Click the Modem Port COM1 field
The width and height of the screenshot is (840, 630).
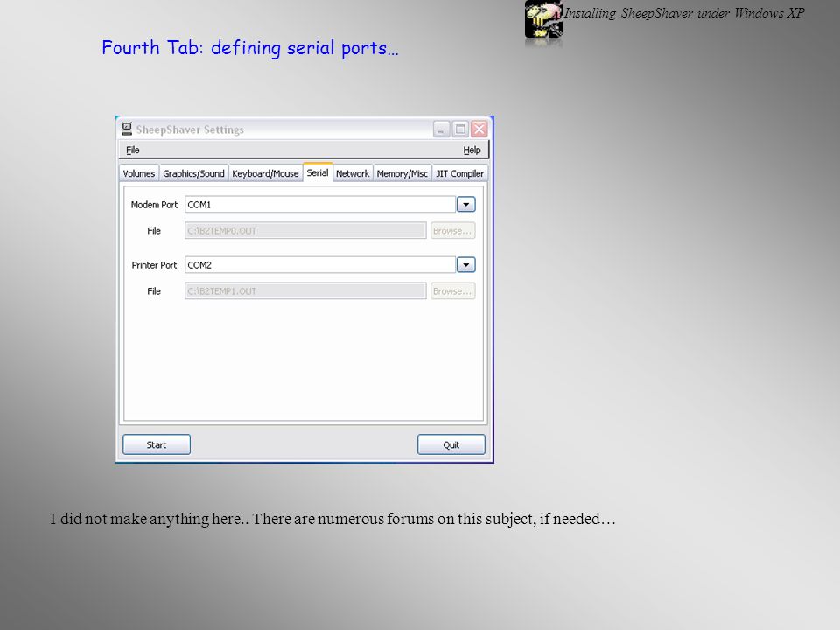(x=320, y=205)
